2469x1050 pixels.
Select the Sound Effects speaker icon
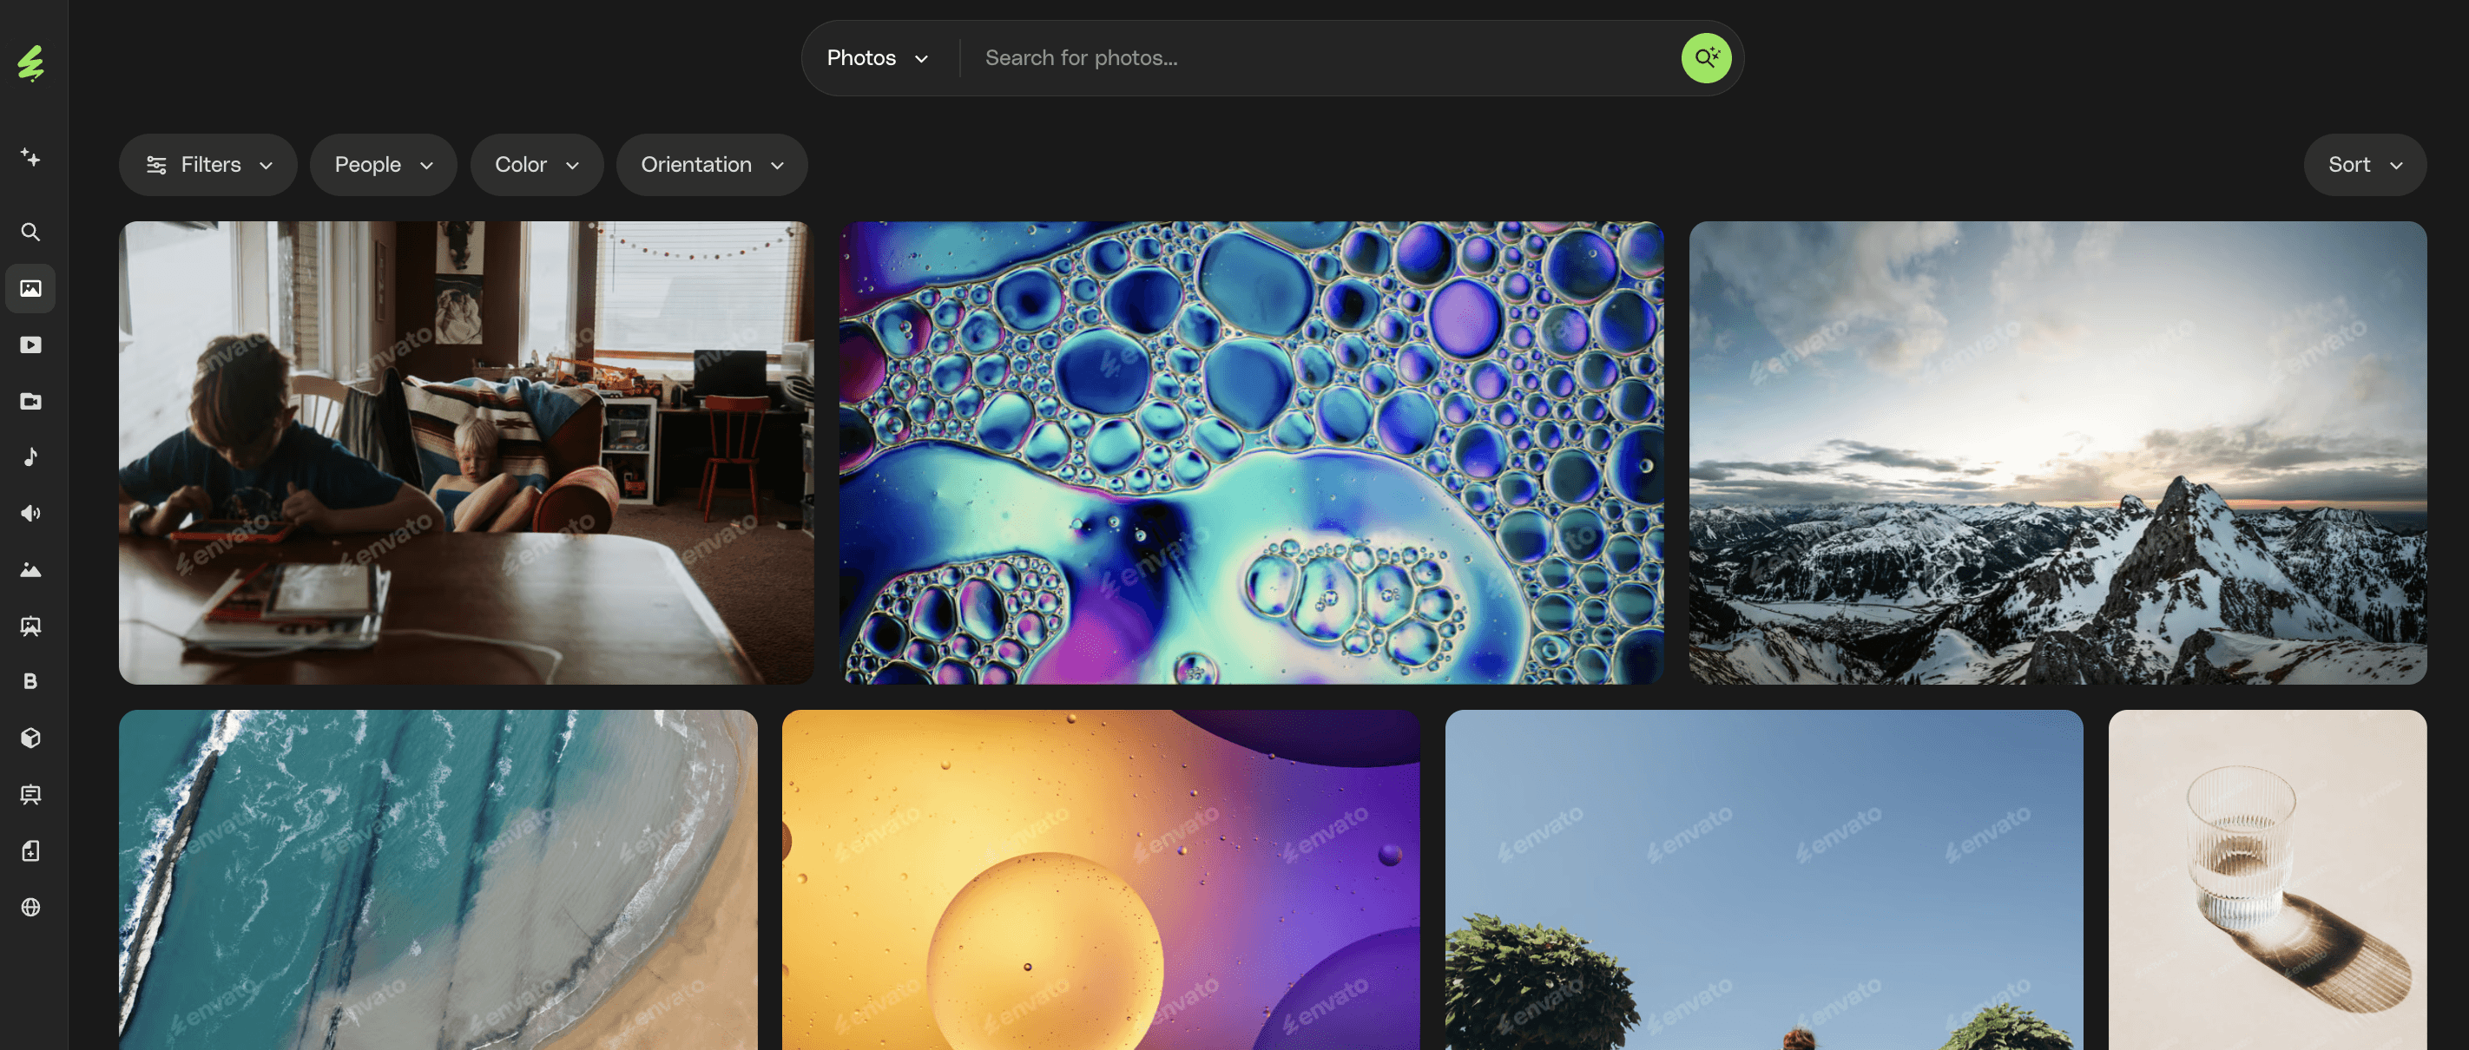30,514
